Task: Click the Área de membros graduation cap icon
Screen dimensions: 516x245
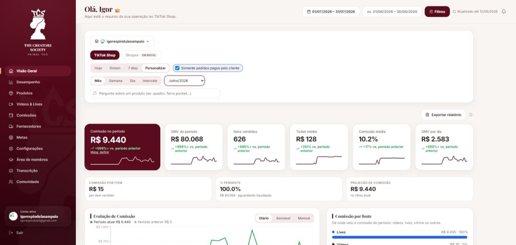Action: [x=11, y=160]
